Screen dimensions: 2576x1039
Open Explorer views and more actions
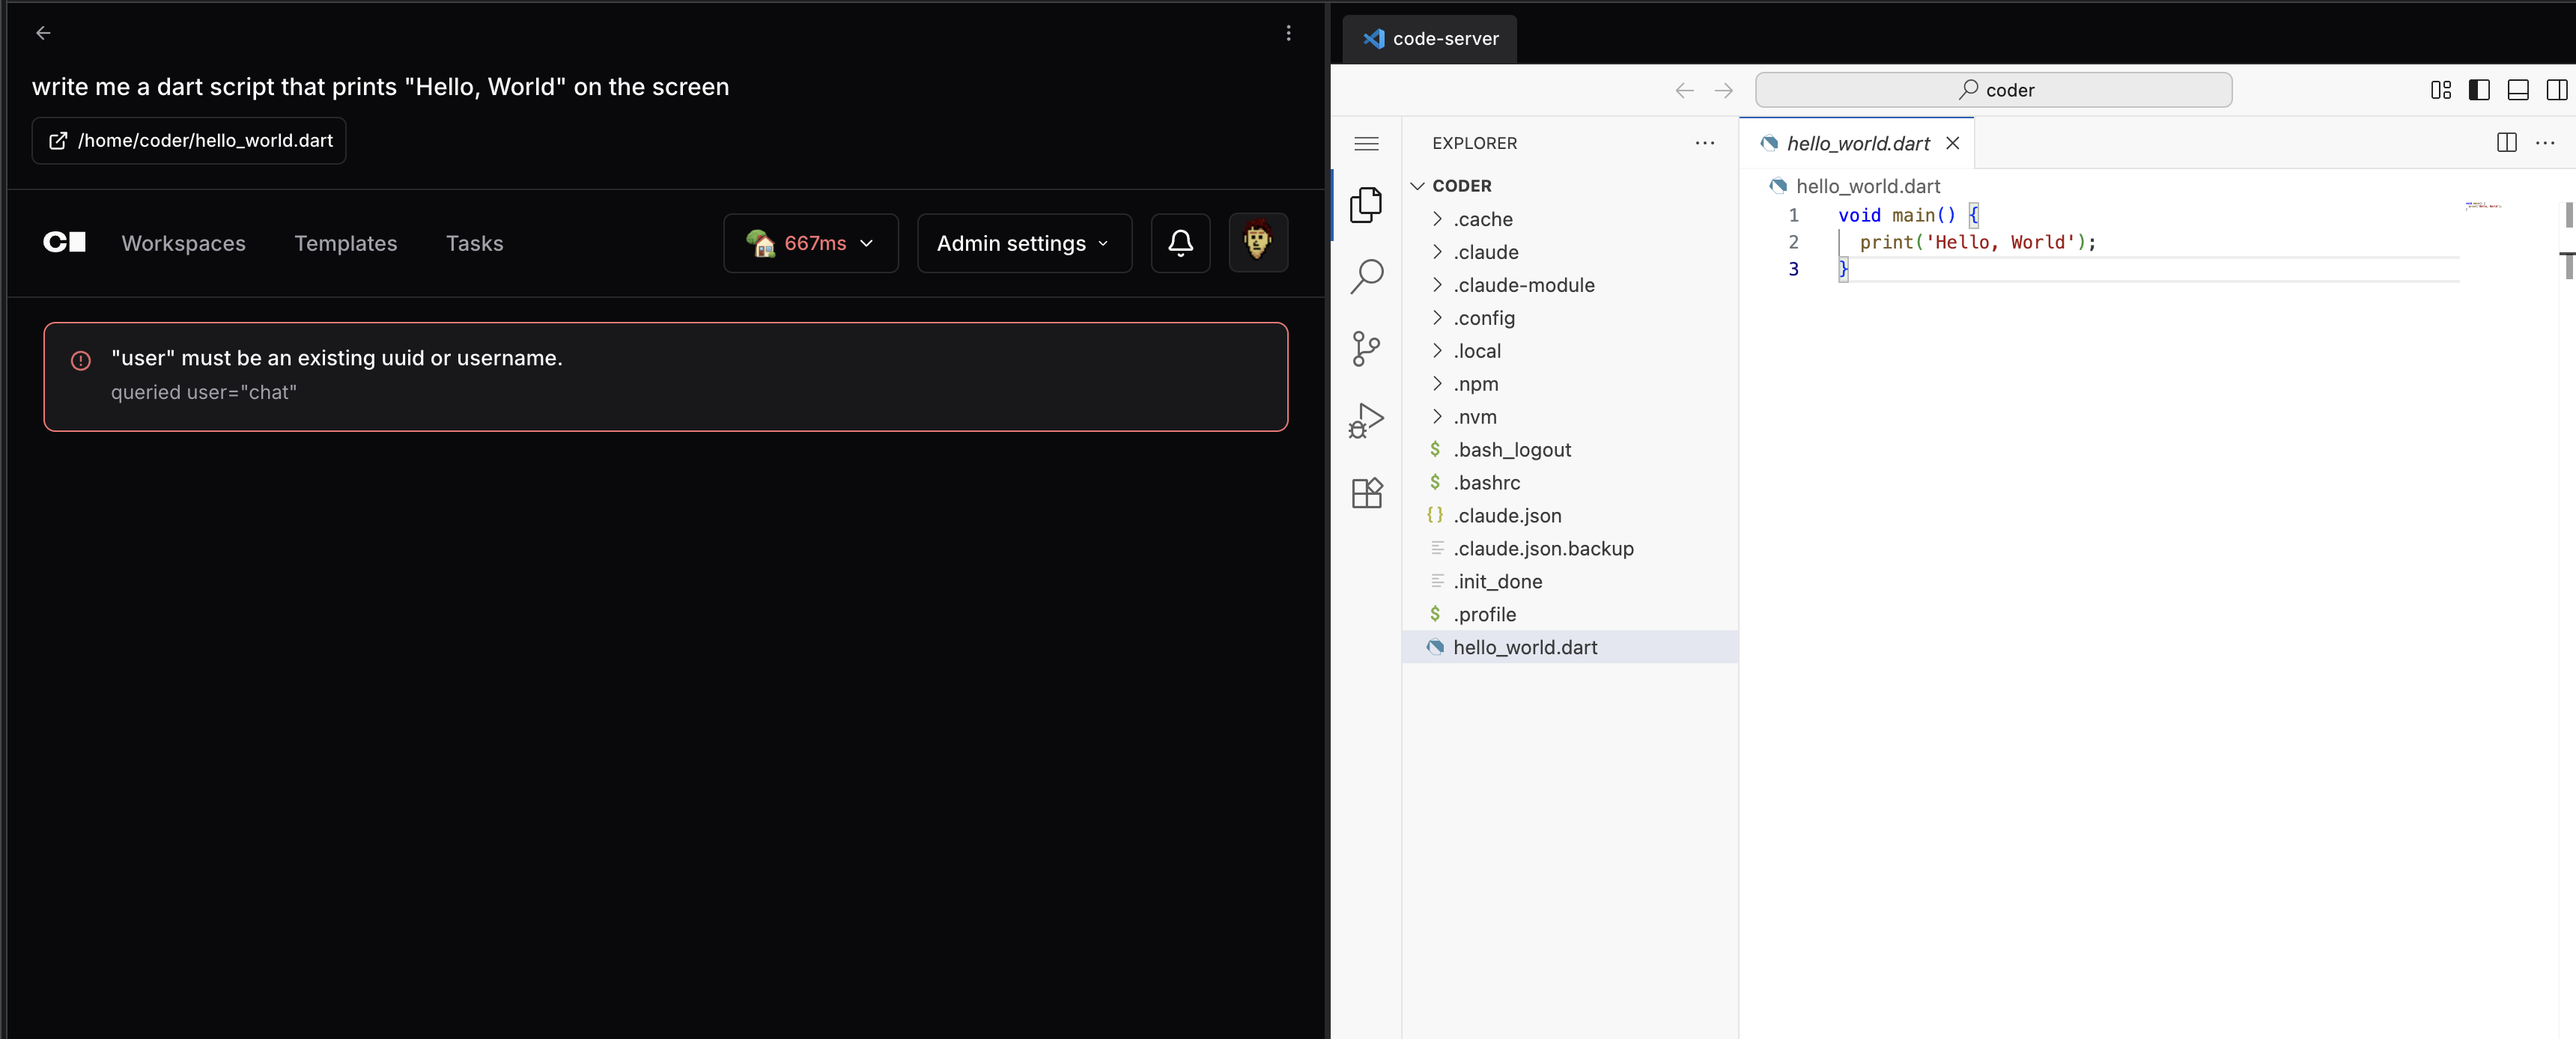1705,143
